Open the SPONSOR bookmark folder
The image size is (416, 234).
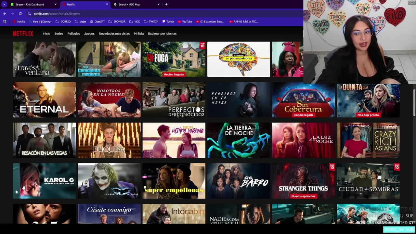pyautogui.click(x=117, y=22)
